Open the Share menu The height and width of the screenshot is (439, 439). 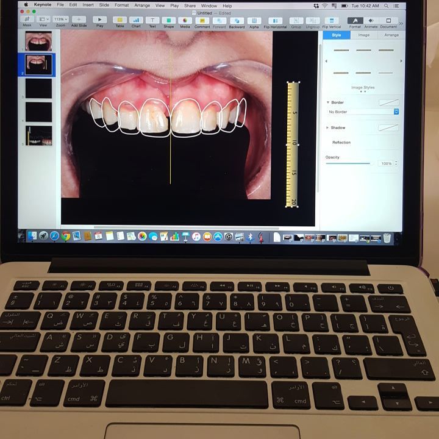(190, 5)
